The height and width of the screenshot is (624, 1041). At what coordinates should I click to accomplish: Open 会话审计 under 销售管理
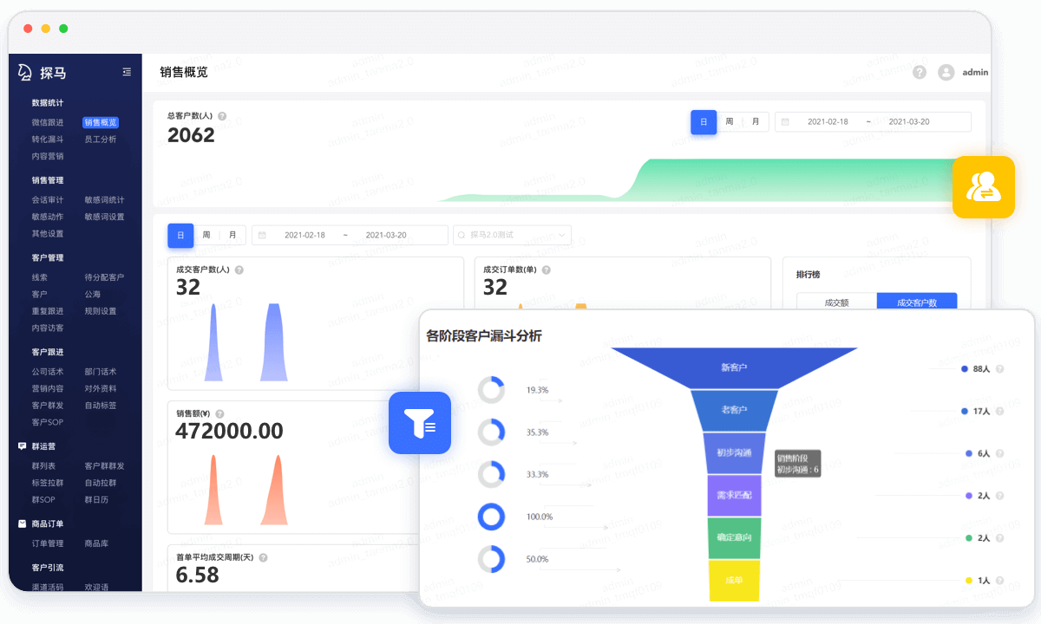pyautogui.click(x=48, y=200)
